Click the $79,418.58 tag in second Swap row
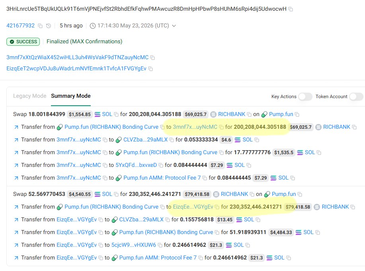The width and height of the screenshot is (365, 271). (x=197, y=194)
